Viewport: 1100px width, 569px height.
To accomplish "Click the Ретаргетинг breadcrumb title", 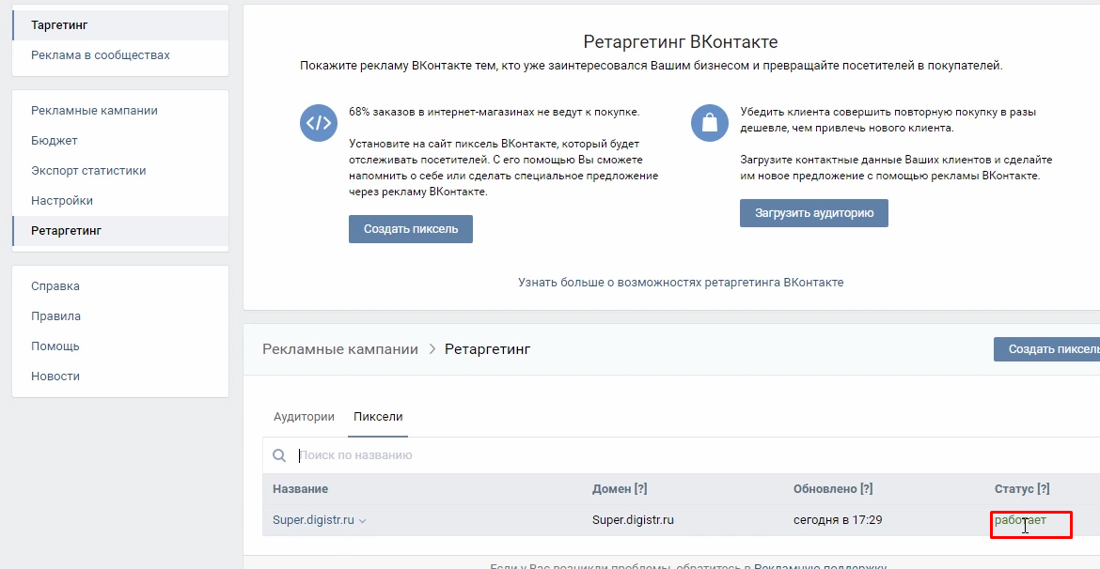I will pyautogui.click(x=488, y=349).
